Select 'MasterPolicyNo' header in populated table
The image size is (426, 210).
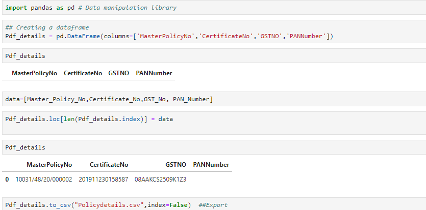pos(49,165)
